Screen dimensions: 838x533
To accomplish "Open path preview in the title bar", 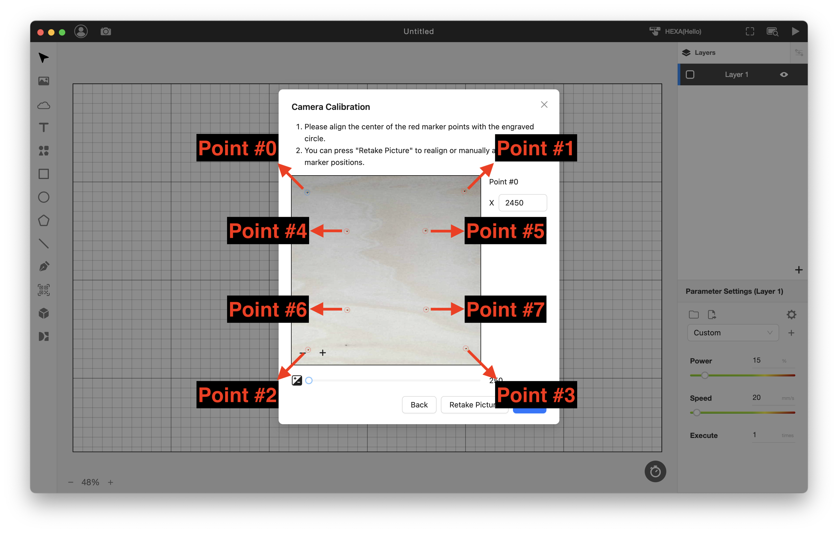I will pyautogui.click(x=773, y=31).
